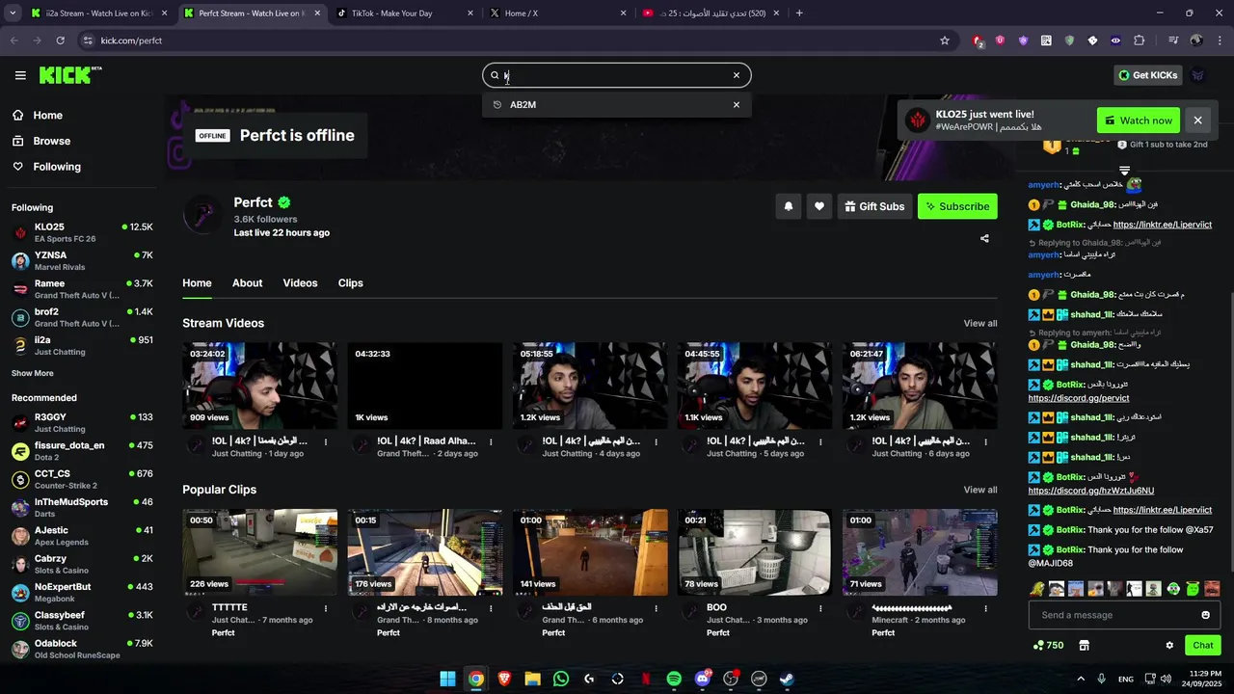This screenshot has width=1234, height=694.
Task: Remove AB2M from search history
Action: point(737,105)
